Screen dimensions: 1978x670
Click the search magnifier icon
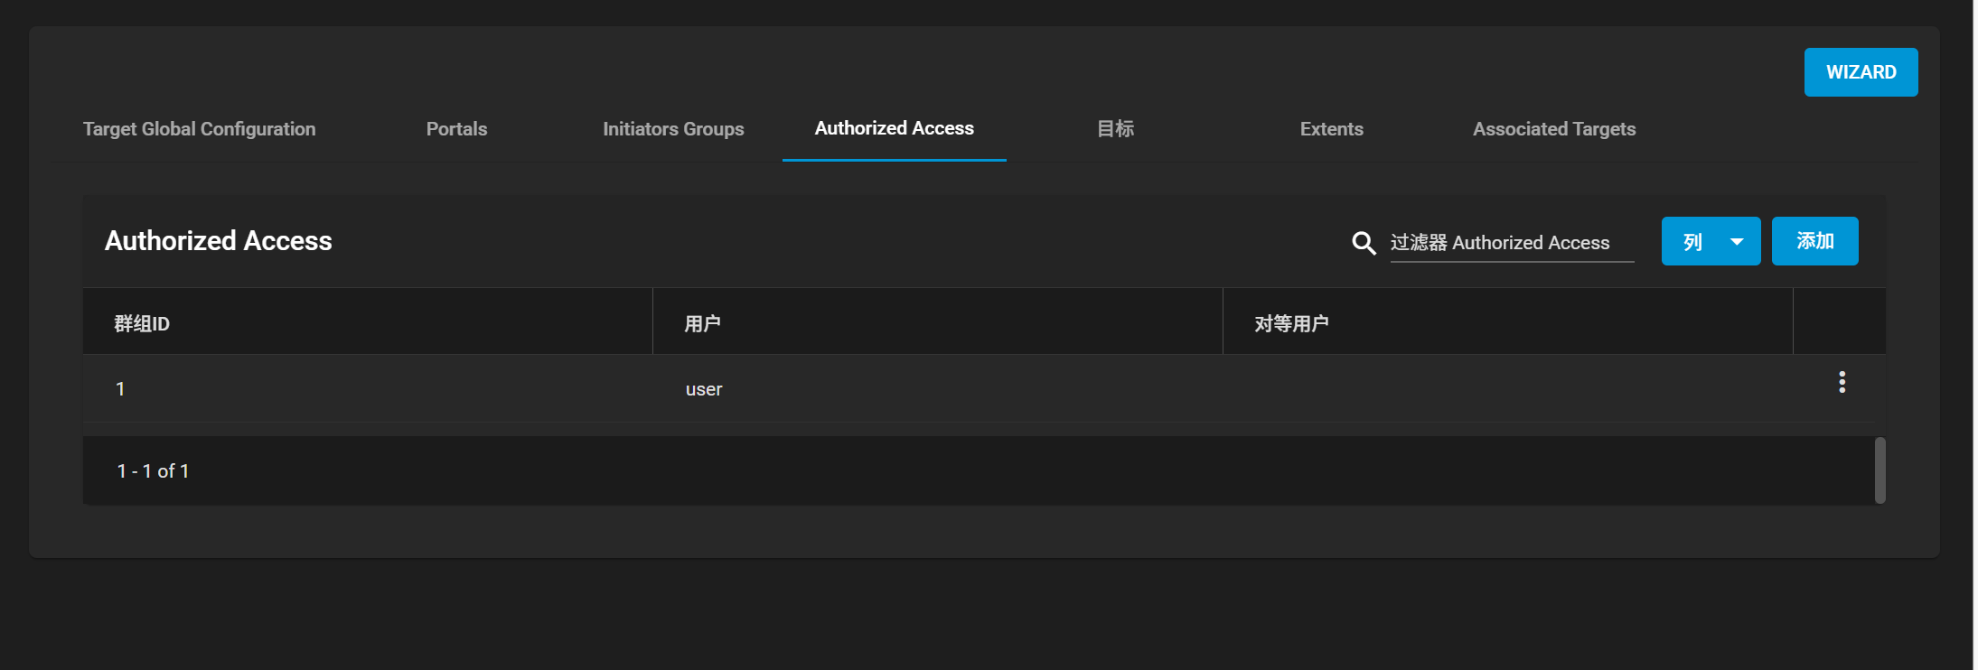click(x=1364, y=243)
